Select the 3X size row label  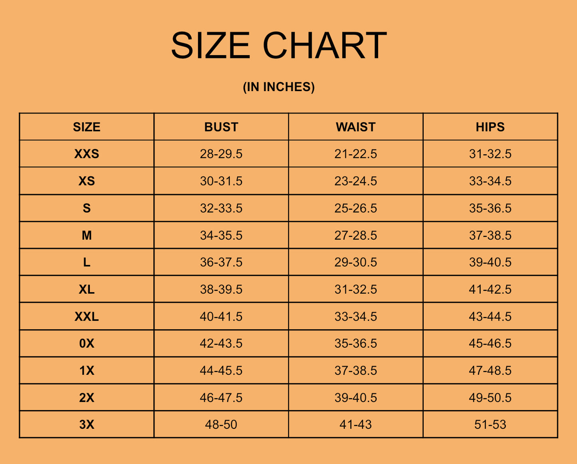87,424
